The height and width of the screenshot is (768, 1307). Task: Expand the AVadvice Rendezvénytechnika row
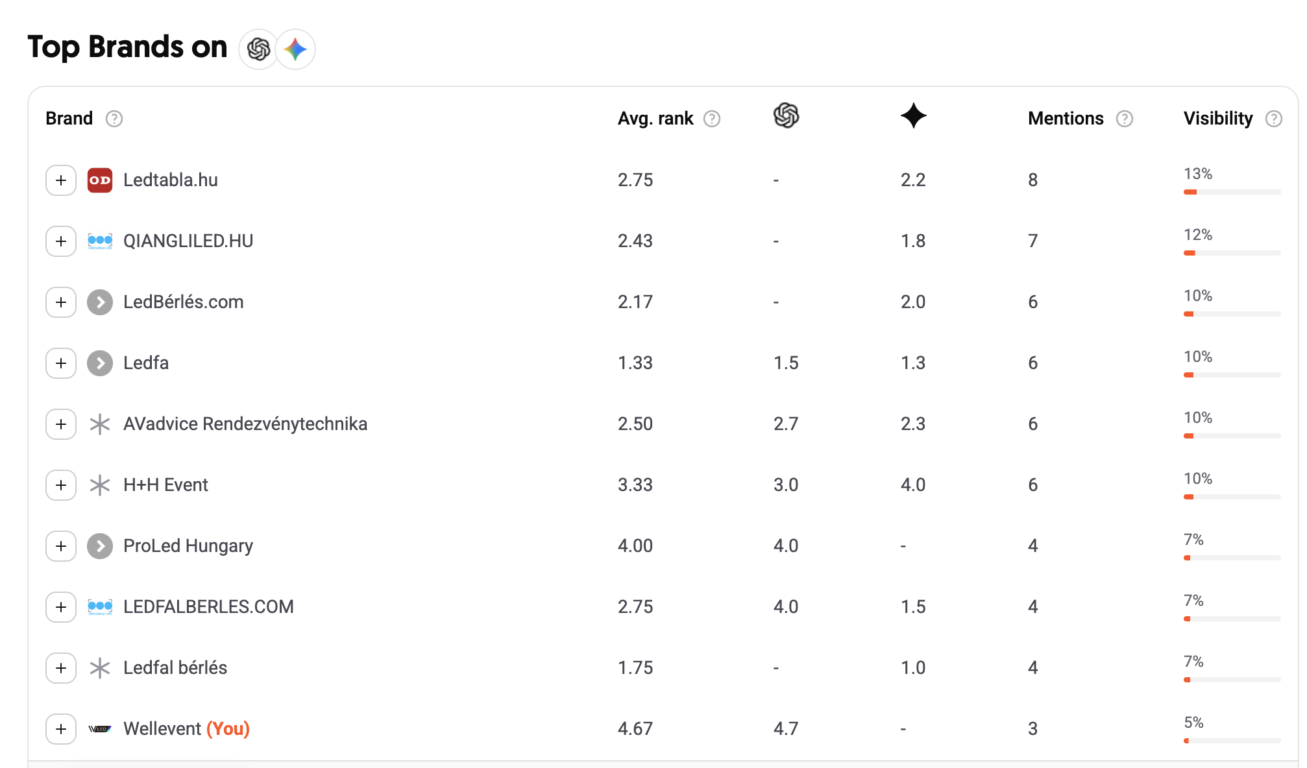point(61,424)
